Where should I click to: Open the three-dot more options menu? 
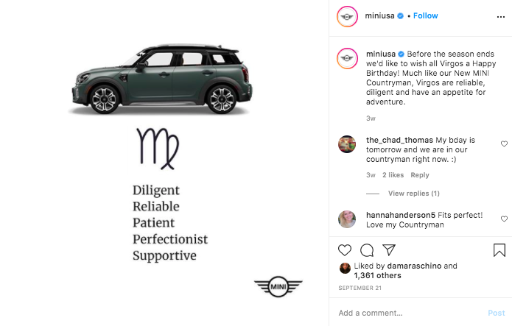(x=500, y=17)
